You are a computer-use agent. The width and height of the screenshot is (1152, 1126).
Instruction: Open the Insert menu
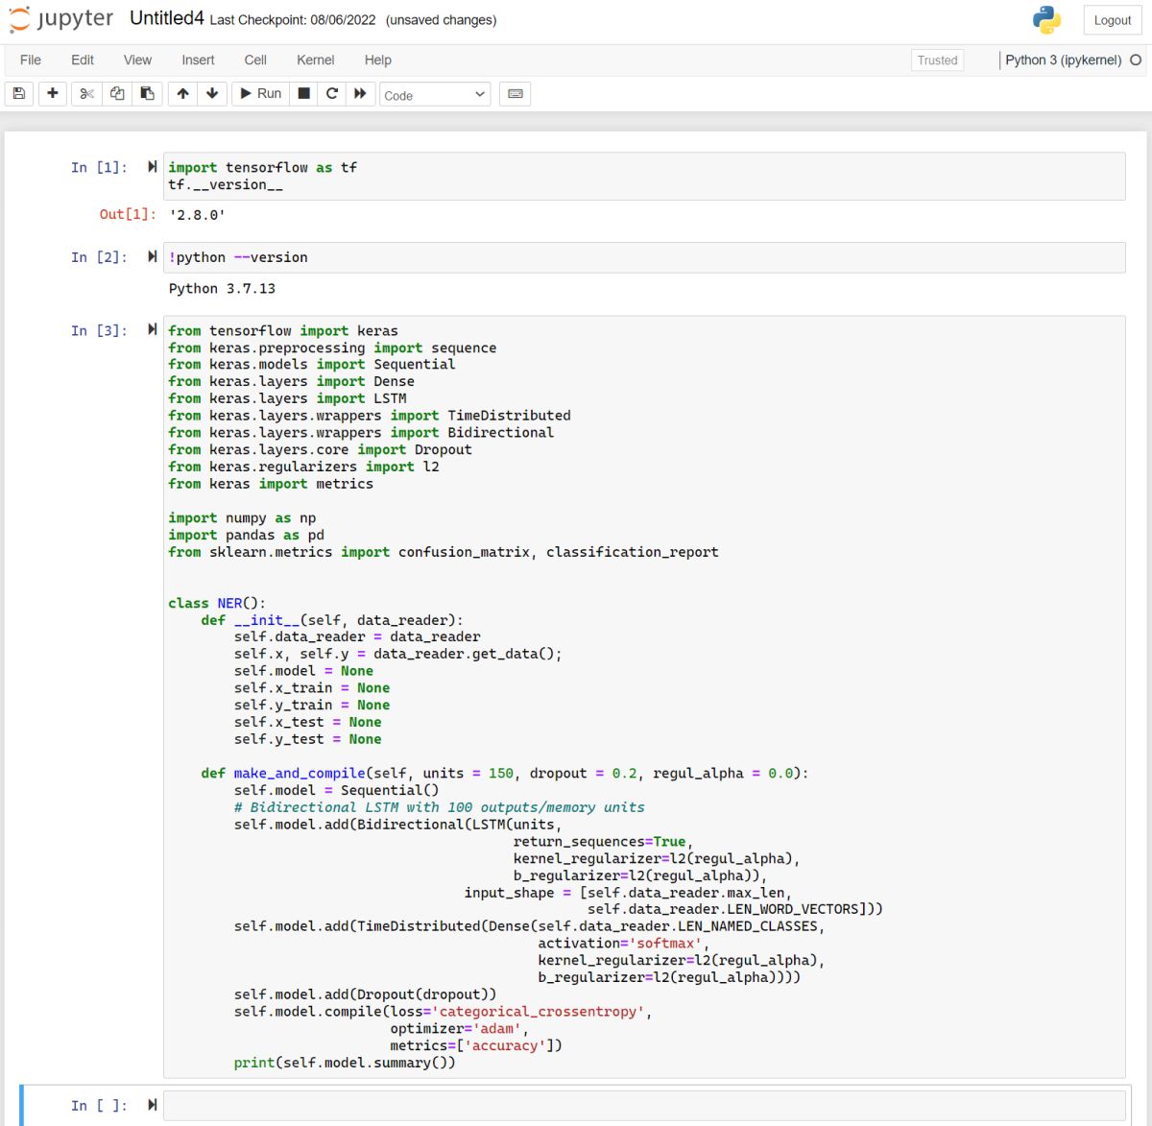click(x=198, y=60)
